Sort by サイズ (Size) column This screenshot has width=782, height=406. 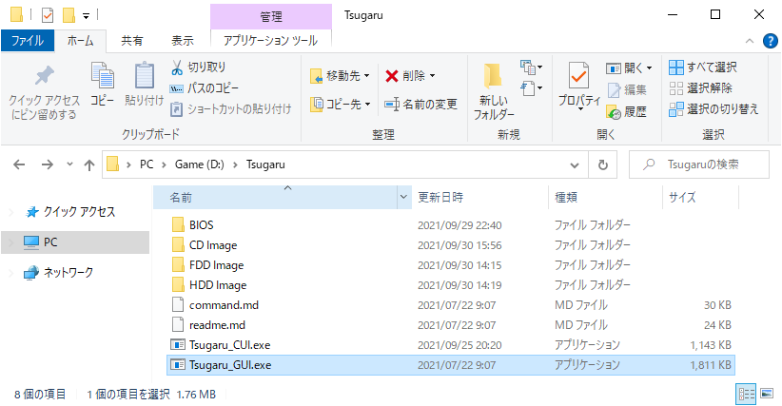tap(700, 197)
